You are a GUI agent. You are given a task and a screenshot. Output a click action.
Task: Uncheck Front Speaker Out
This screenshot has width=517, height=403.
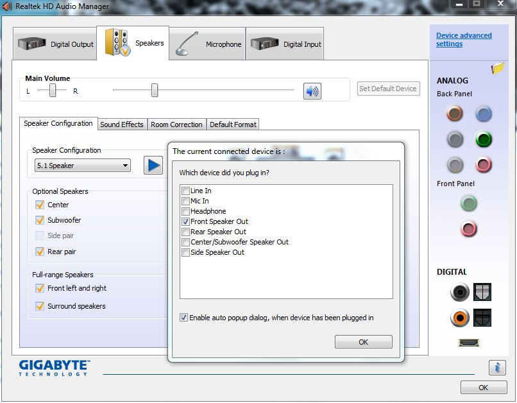click(185, 221)
